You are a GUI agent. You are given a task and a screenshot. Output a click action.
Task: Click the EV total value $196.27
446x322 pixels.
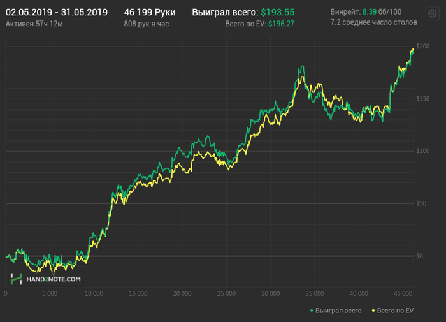point(282,24)
